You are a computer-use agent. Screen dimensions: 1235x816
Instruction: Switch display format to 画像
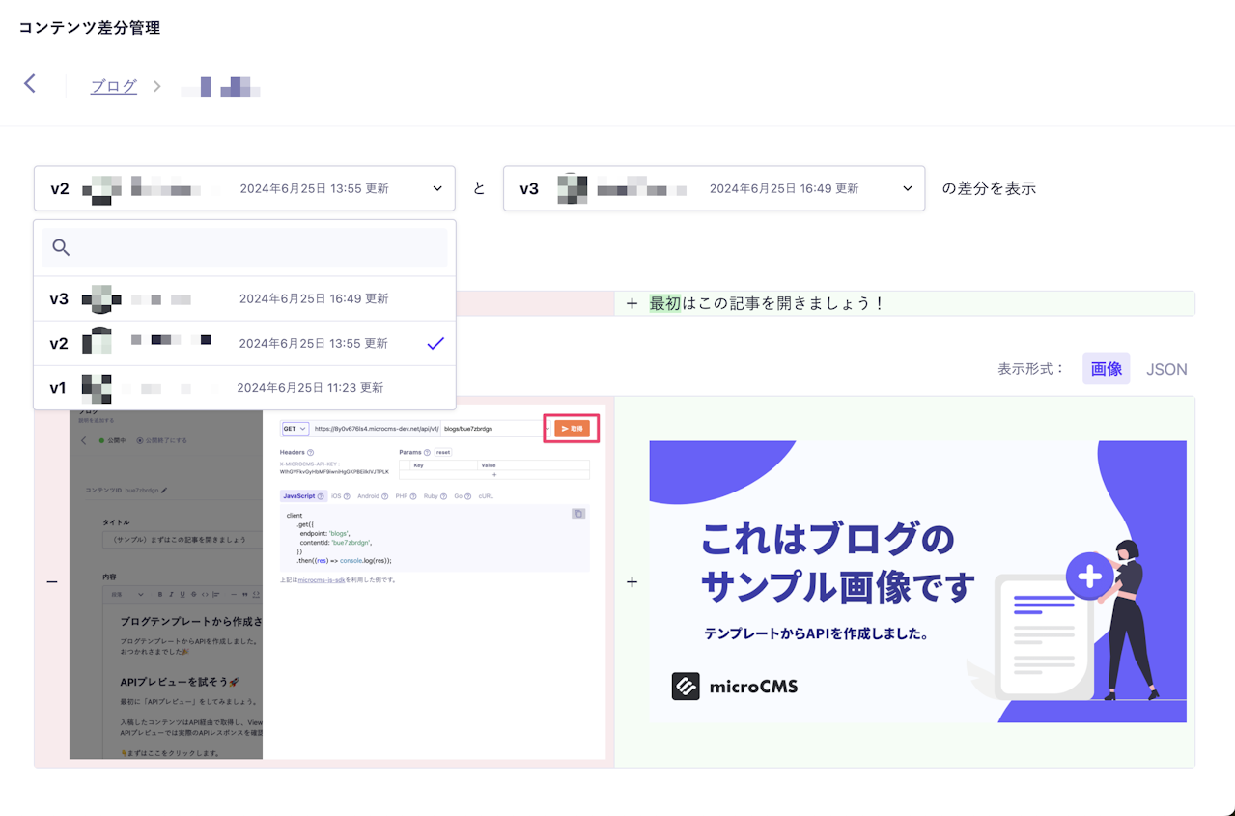[1106, 369]
